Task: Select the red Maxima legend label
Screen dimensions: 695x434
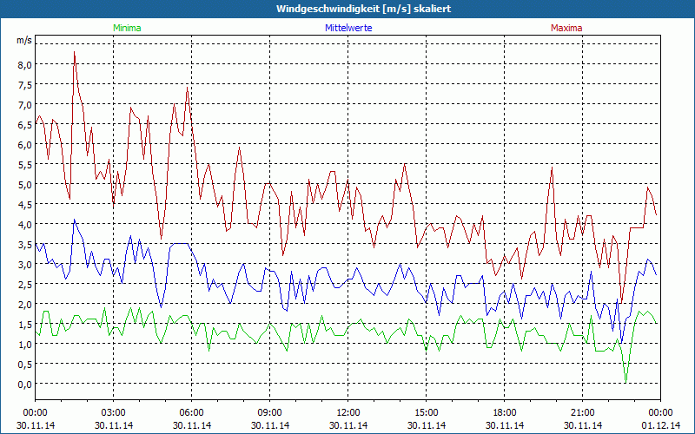Action: 566,28
